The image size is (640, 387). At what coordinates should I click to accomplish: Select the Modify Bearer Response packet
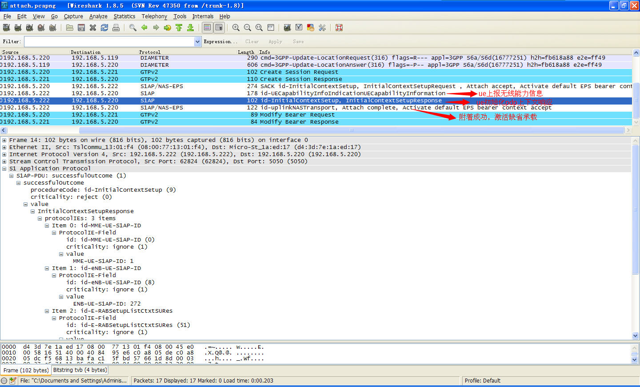[x=316, y=122]
